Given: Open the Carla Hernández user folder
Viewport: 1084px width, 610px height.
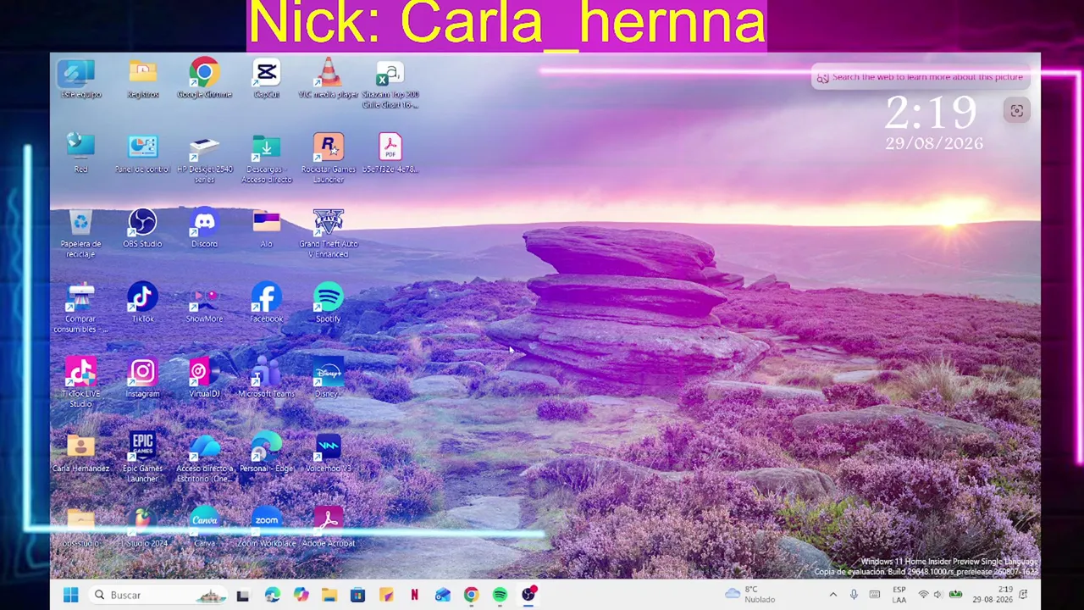Looking at the screenshot, I should pos(80,452).
